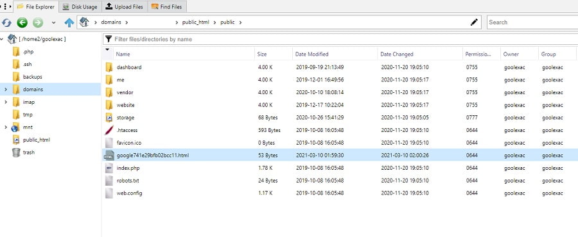Viewport: 578px width, 237px height.
Task: Click the storage symlink icon
Action: coord(109,118)
